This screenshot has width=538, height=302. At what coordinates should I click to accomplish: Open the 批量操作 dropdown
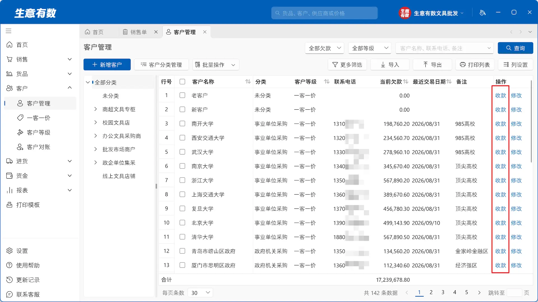[x=215, y=65]
